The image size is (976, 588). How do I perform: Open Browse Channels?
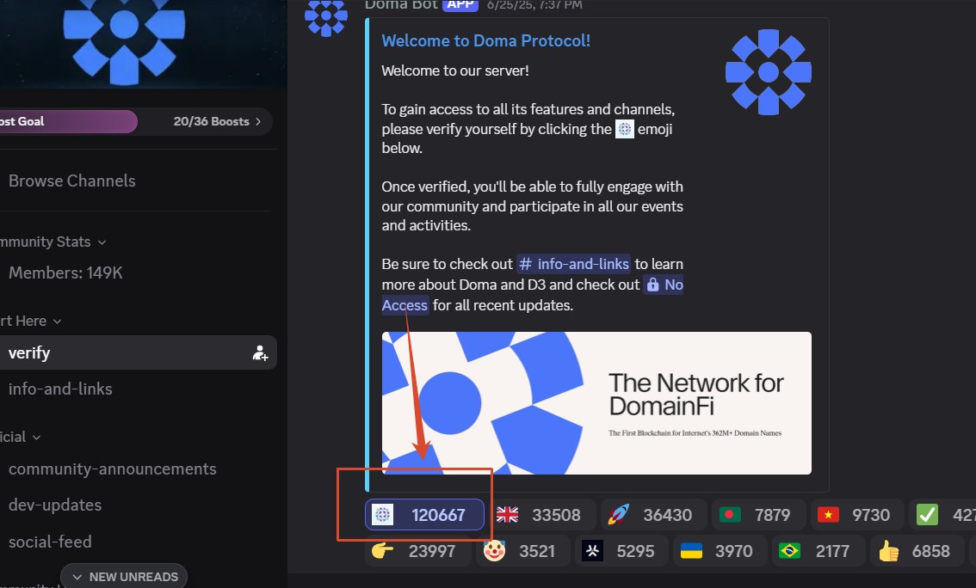tap(71, 181)
